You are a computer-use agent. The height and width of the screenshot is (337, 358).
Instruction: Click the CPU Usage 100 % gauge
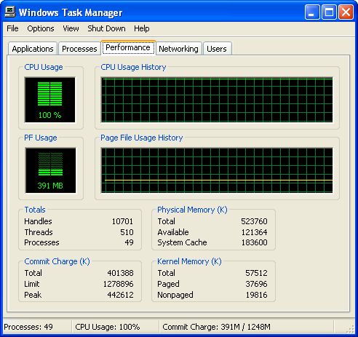coord(50,100)
